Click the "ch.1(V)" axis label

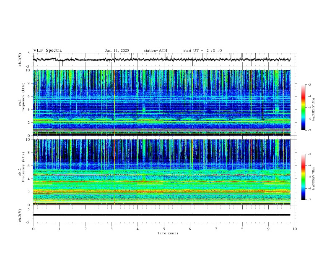point(20,60)
